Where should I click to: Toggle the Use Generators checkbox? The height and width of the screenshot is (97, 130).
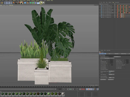[109, 68]
